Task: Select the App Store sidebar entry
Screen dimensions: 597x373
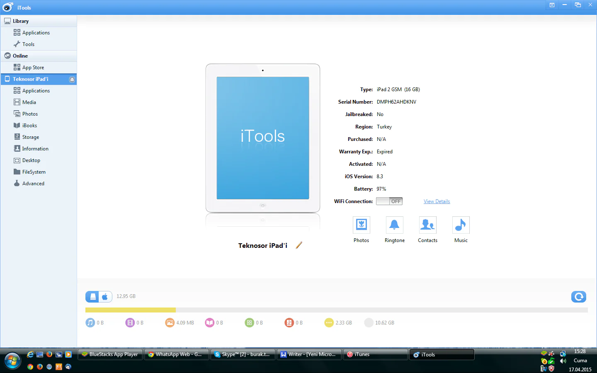Action: 34,67
